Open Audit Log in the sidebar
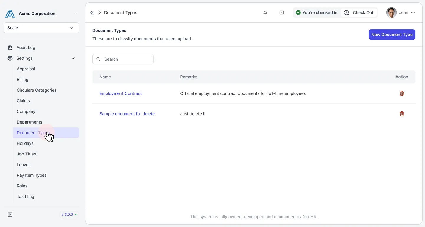Viewport: 425px width, 227px height. (26, 48)
